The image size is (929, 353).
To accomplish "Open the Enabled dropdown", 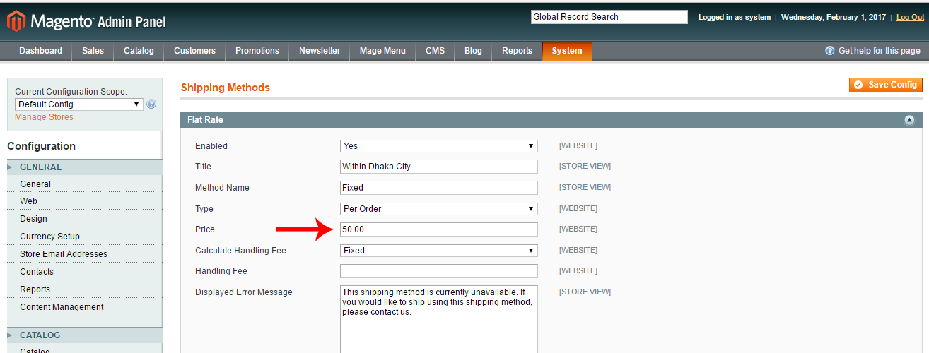I will click(x=438, y=146).
